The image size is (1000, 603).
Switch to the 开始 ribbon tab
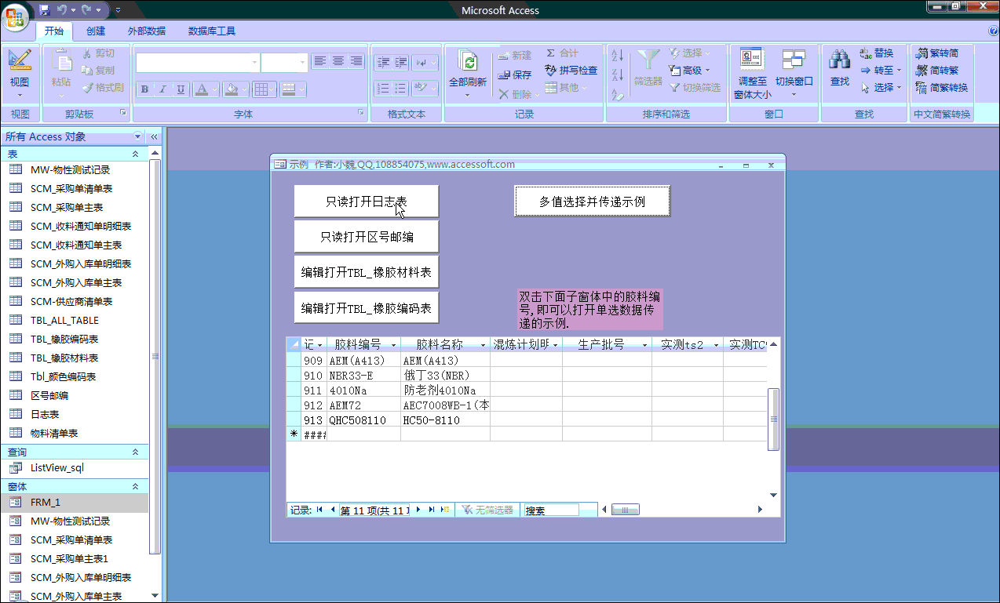point(54,31)
